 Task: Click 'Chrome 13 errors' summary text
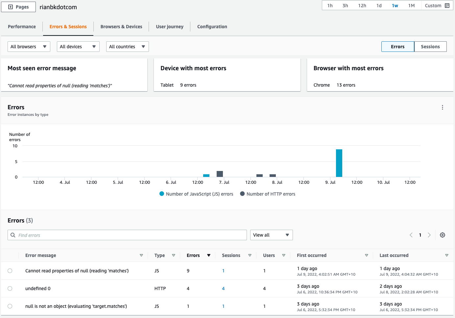[334, 85]
